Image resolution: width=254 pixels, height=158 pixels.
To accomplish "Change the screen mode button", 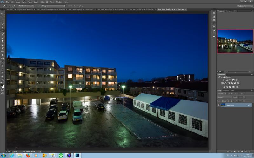I will tap(3, 93).
